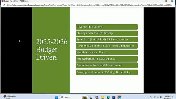This screenshot has height=99, width=176.
Task: Open the clock showing 9:12 PM
Action: pyautogui.click(x=167, y=97)
